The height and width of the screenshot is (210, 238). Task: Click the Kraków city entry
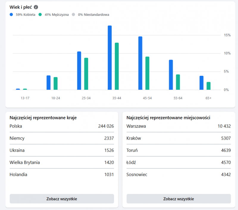[178, 138]
